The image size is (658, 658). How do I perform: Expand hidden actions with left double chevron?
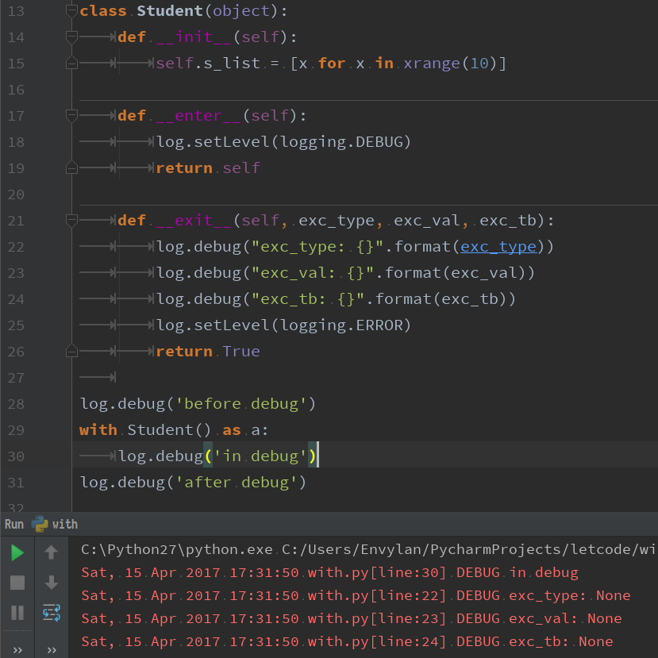click(x=17, y=649)
